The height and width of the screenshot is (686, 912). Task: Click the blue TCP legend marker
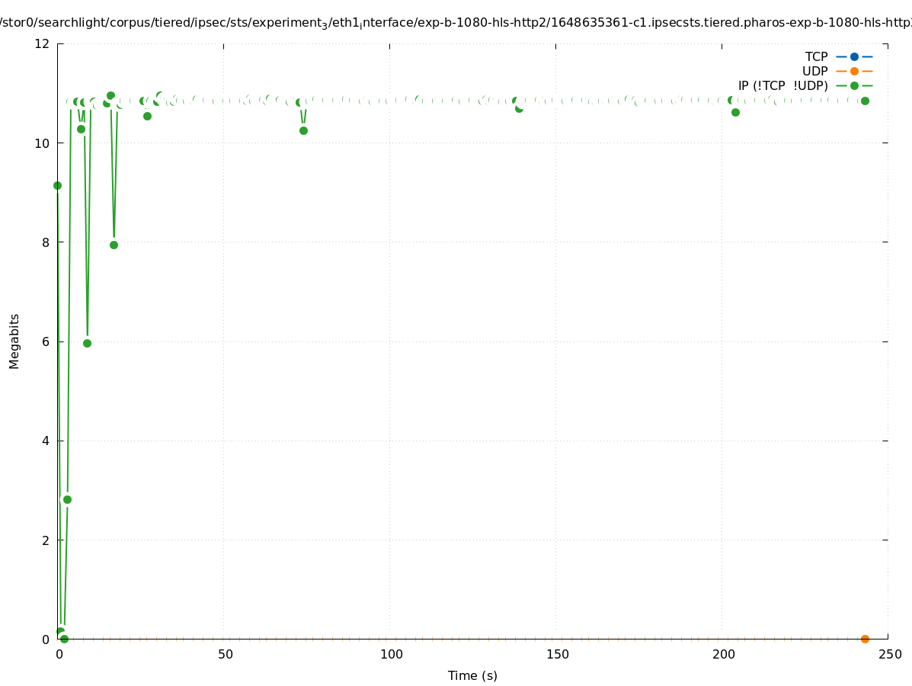(854, 56)
